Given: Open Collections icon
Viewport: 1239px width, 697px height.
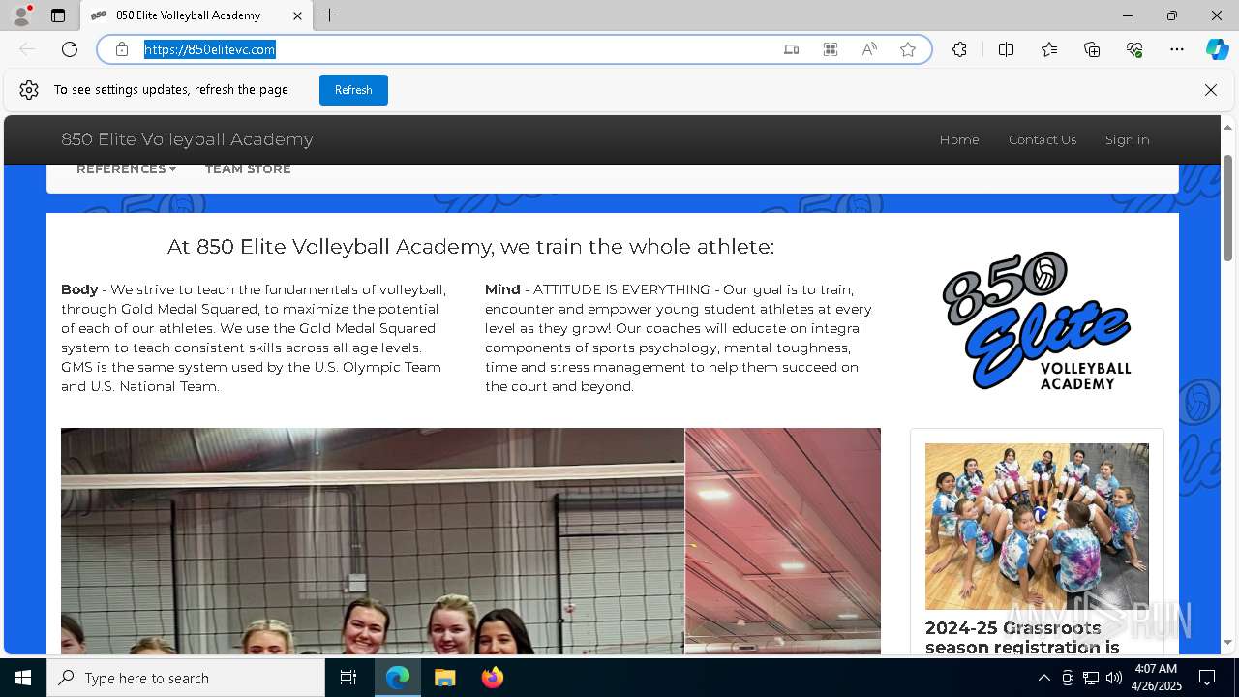Looking at the screenshot, I should coord(1092,49).
